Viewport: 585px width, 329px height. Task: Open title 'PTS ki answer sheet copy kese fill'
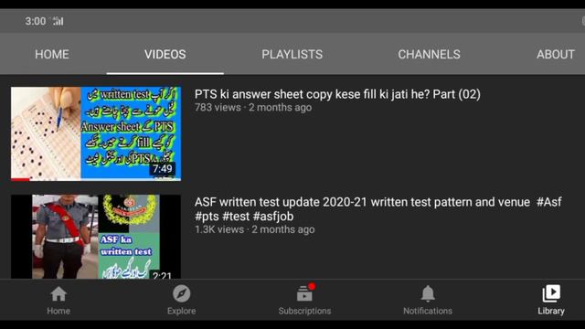pos(337,94)
